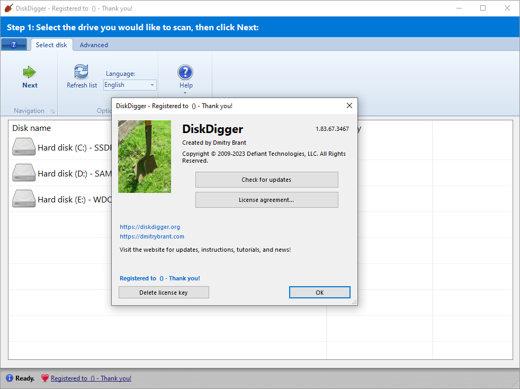The width and height of the screenshot is (520, 389).
Task: Select Hard disk (C:) drive icon
Action: coord(23,147)
